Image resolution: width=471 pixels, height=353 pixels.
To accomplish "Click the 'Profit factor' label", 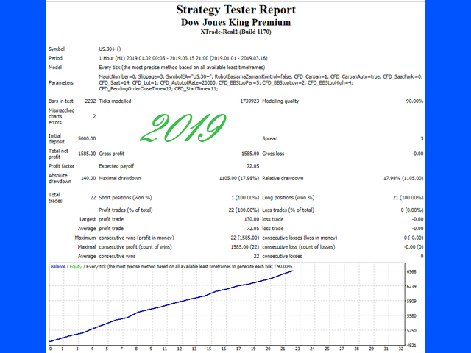I will [x=61, y=166].
